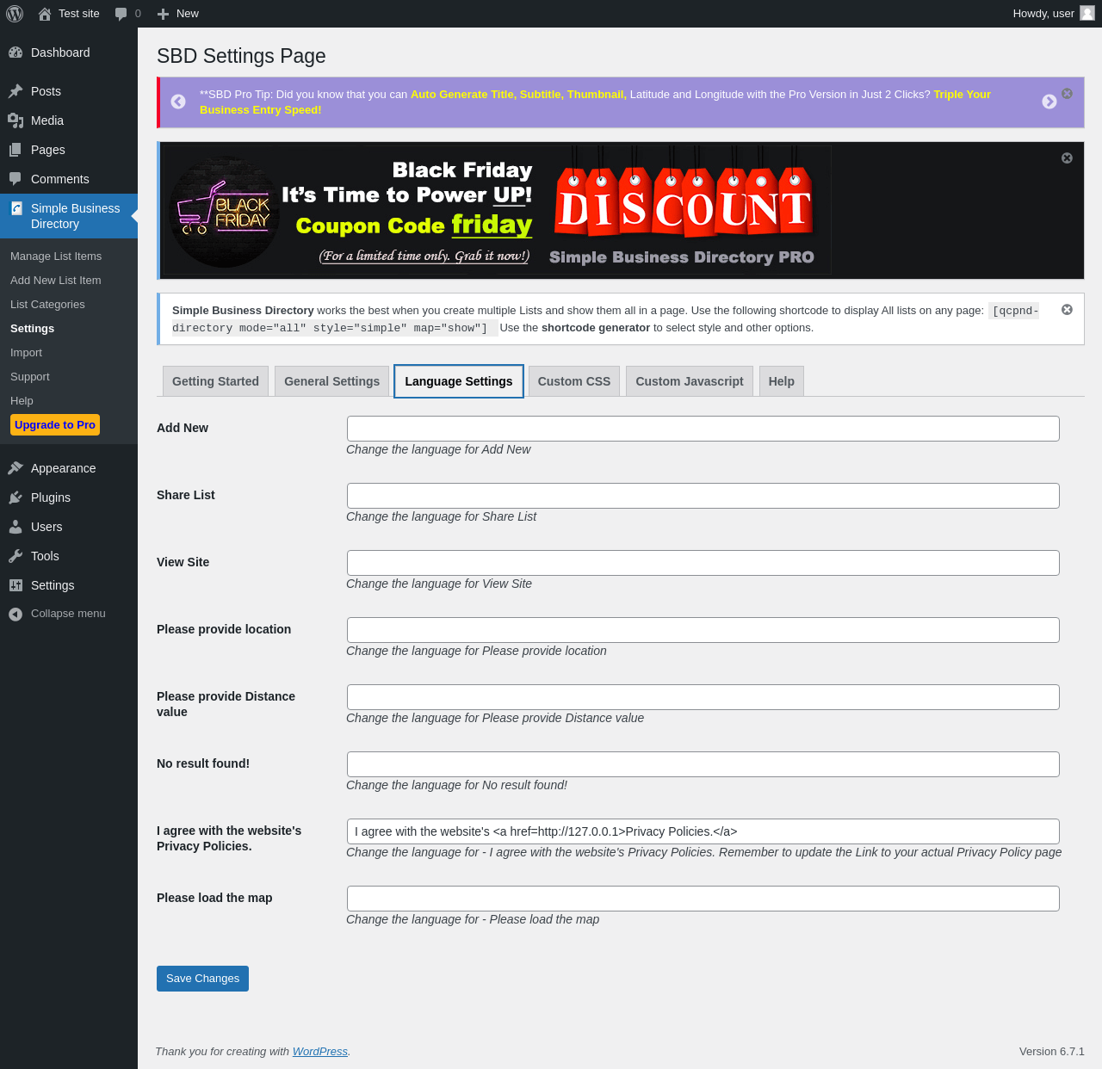The height and width of the screenshot is (1069, 1102).
Task: Click the SBD Settings Page heading
Action: (241, 56)
